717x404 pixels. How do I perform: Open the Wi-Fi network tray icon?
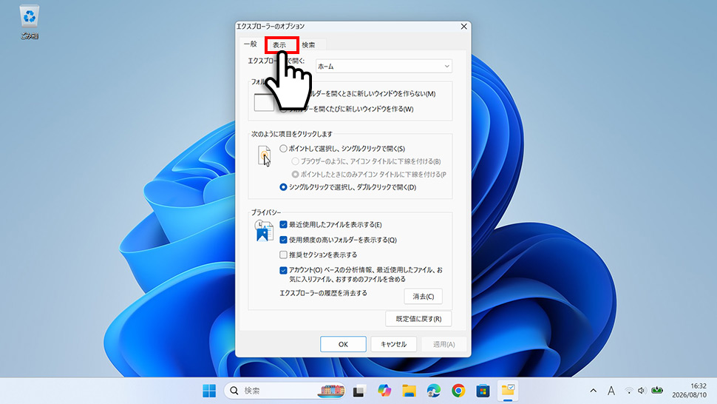pyautogui.click(x=629, y=391)
